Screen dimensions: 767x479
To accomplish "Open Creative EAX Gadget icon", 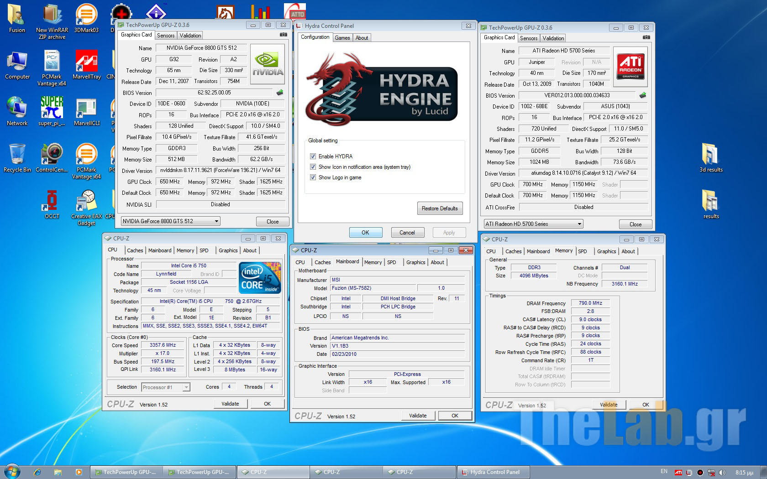I will [x=86, y=208].
